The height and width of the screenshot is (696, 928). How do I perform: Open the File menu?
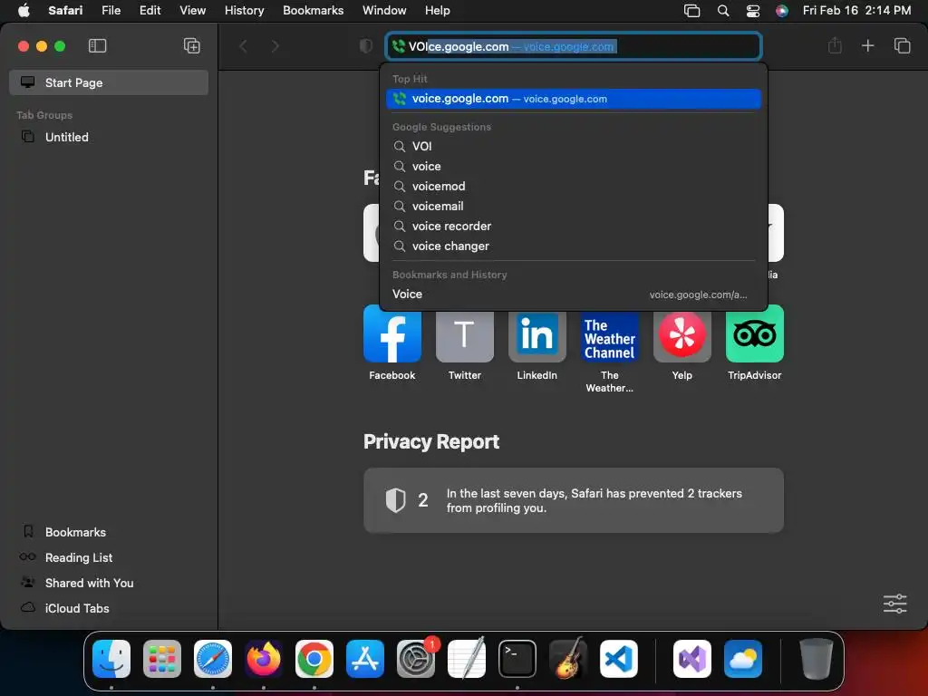tap(111, 11)
